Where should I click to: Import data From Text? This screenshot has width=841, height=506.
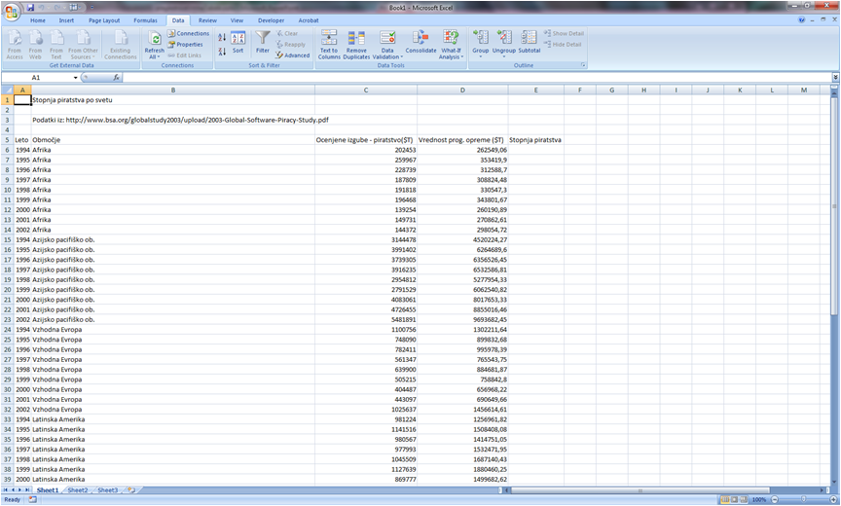(56, 45)
